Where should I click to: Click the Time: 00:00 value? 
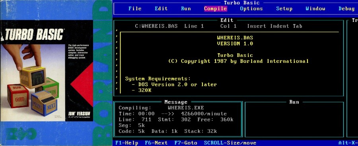click(x=136, y=114)
